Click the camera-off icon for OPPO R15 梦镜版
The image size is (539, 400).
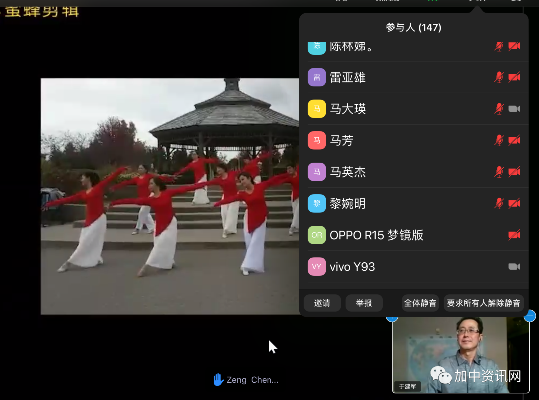point(514,235)
